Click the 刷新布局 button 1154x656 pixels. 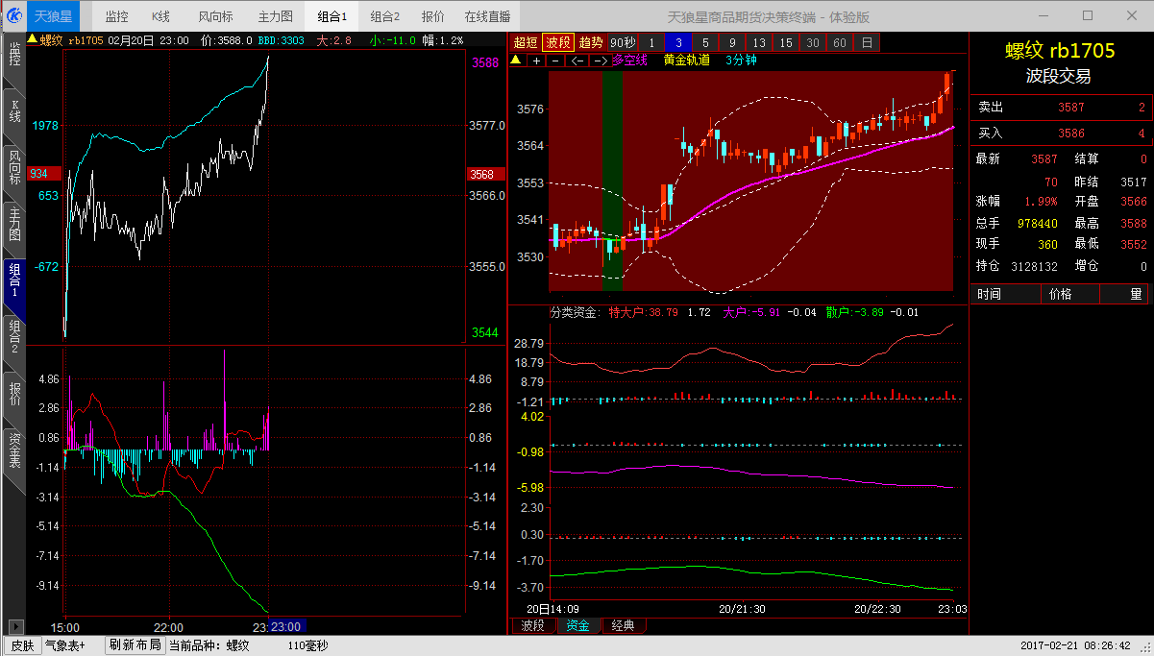click(135, 645)
